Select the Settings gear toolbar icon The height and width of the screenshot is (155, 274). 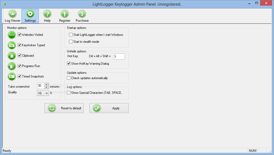tap(30, 16)
